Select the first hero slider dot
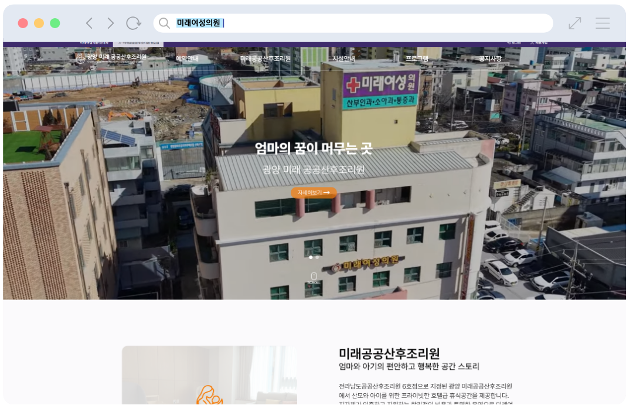 311,257
